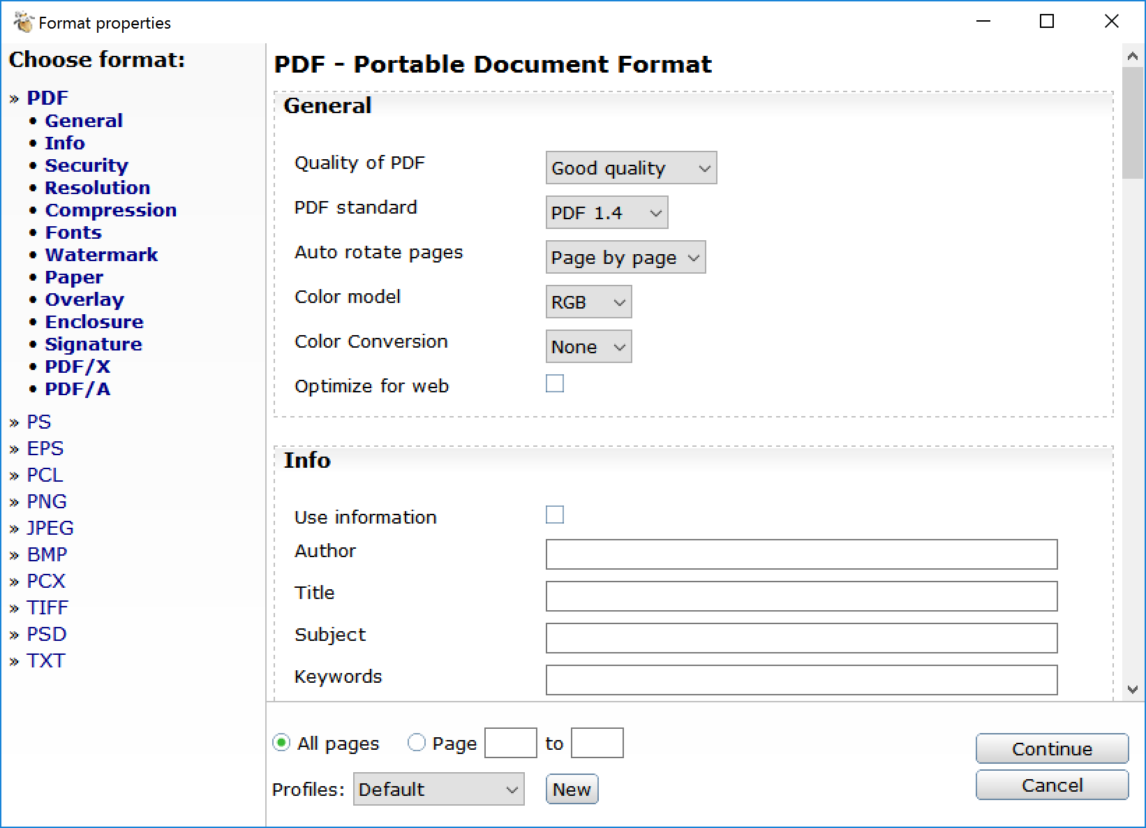1146x828 pixels.
Task: Go to PDF/X settings
Action: [x=77, y=367]
